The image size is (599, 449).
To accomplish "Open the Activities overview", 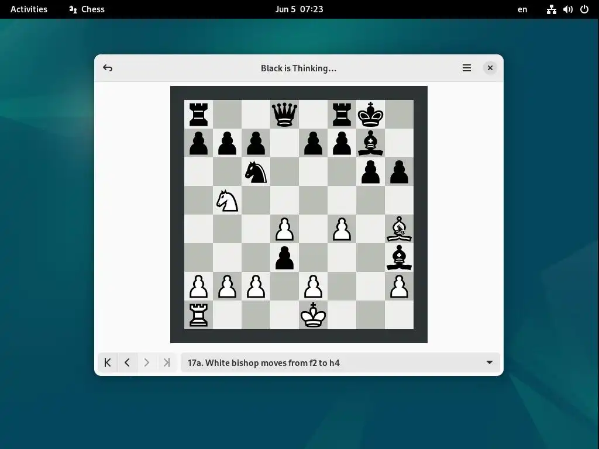I will [29, 9].
